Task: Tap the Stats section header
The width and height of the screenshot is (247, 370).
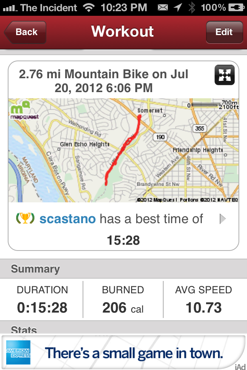Action: coord(123,328)
